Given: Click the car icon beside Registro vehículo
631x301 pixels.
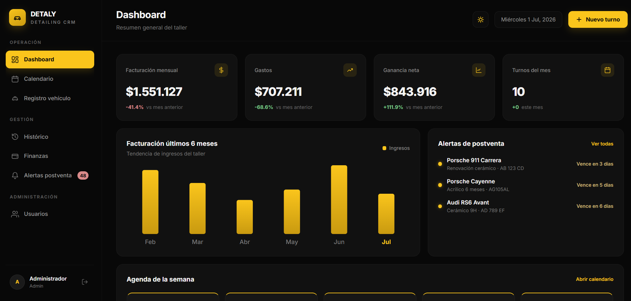Looking at the screenshot, I should [x=15, y=98].
